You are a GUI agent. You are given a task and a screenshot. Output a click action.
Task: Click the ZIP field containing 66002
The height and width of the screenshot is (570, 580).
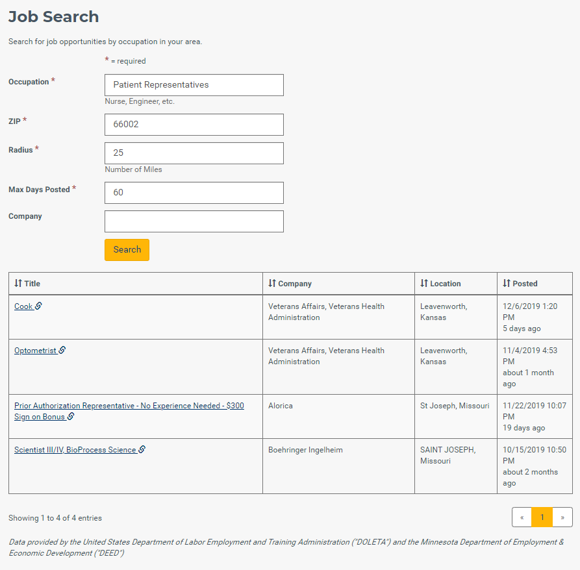194,125
